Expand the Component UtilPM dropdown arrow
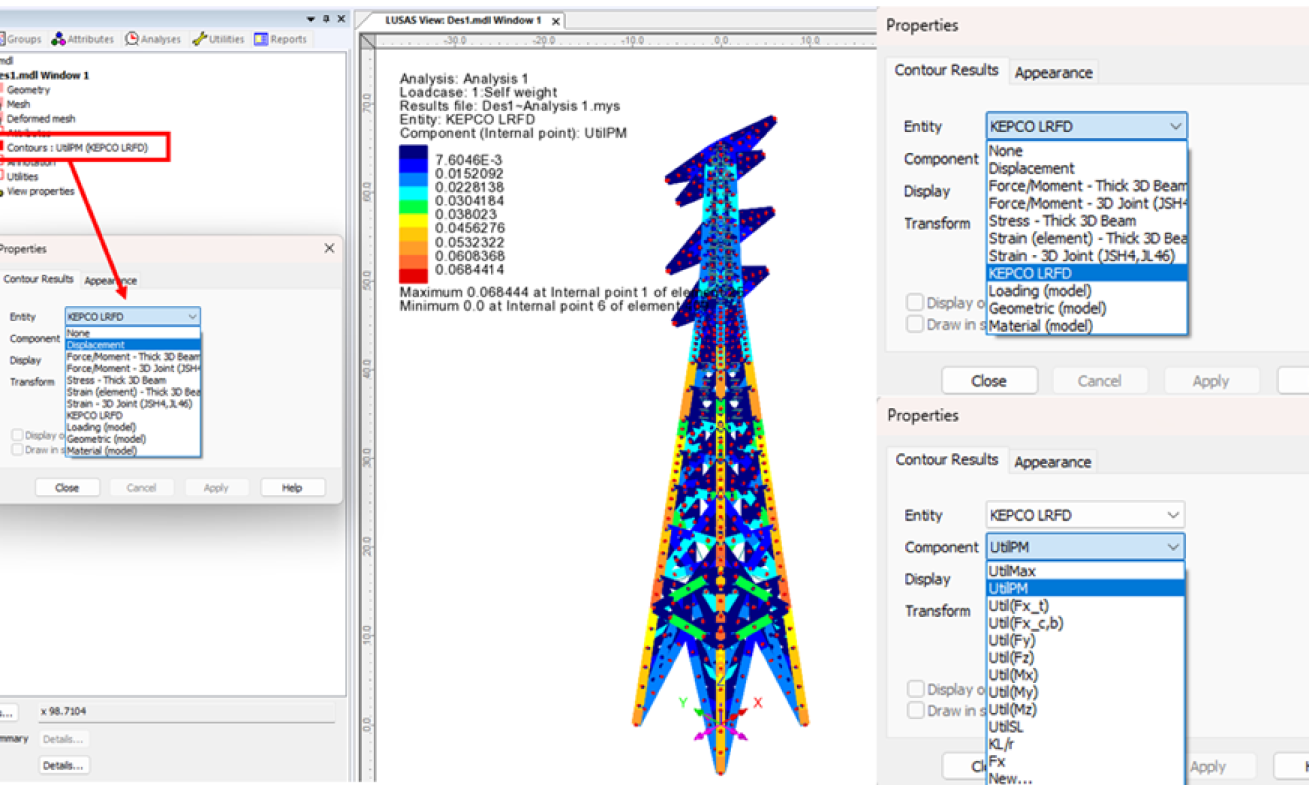Image resolution: width=1309 pixels, height=785 pixels. click(x=1173, y=547)
